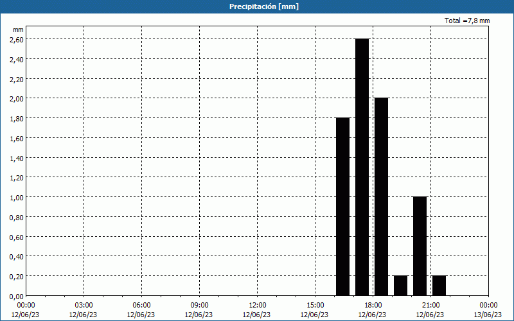The height and width of the screenshot is (321, 514).
Task: Click the 12:00 time axis label
Action: [x=258, y=306]
